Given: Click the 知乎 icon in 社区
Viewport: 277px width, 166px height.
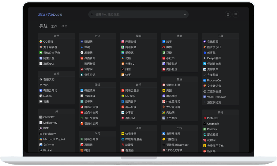Looking at the screenshot, I should tap(164, 41).
